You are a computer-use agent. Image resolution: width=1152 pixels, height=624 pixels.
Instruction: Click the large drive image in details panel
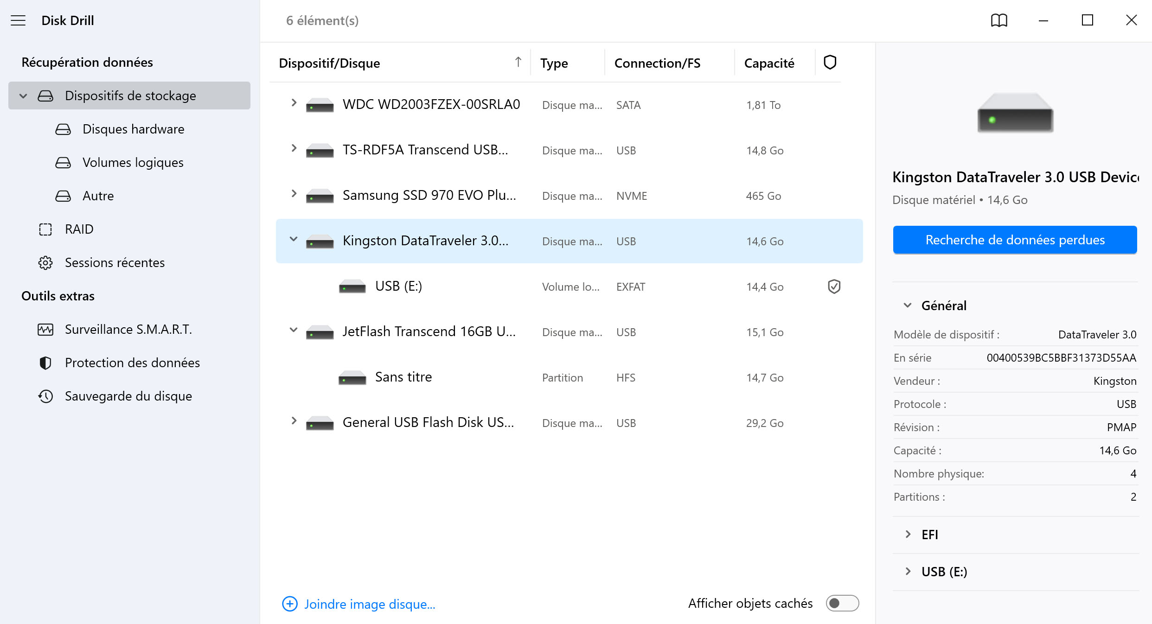tap(1015, 112)
